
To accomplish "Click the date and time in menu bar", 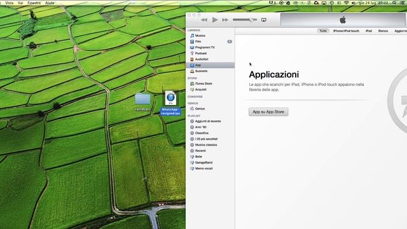I will coord(373,3).
